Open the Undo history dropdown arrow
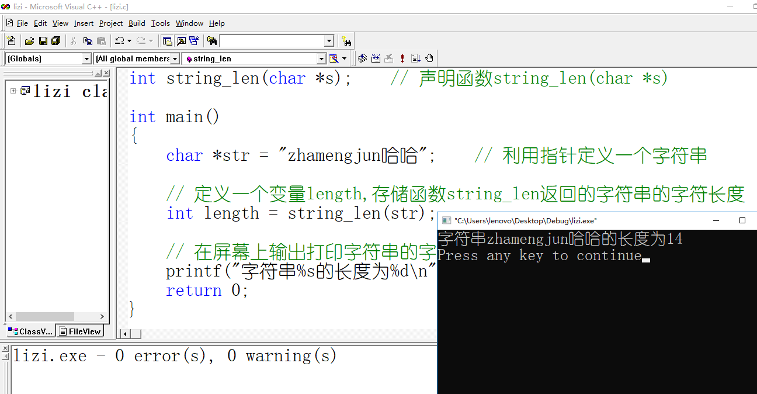The width and height of the screenshot is (757, 394). (129, 41)
